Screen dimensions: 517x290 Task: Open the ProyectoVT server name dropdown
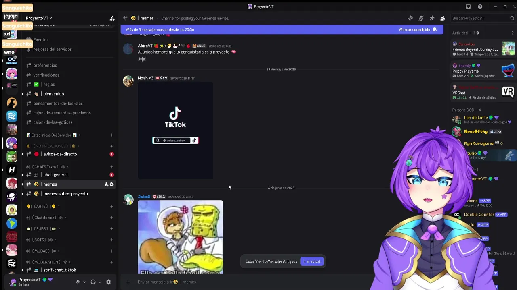39,18
